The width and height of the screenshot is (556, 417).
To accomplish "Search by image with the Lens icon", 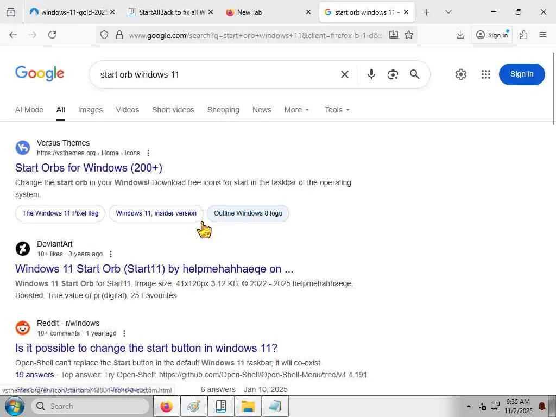I will click(x=393, y=74).
